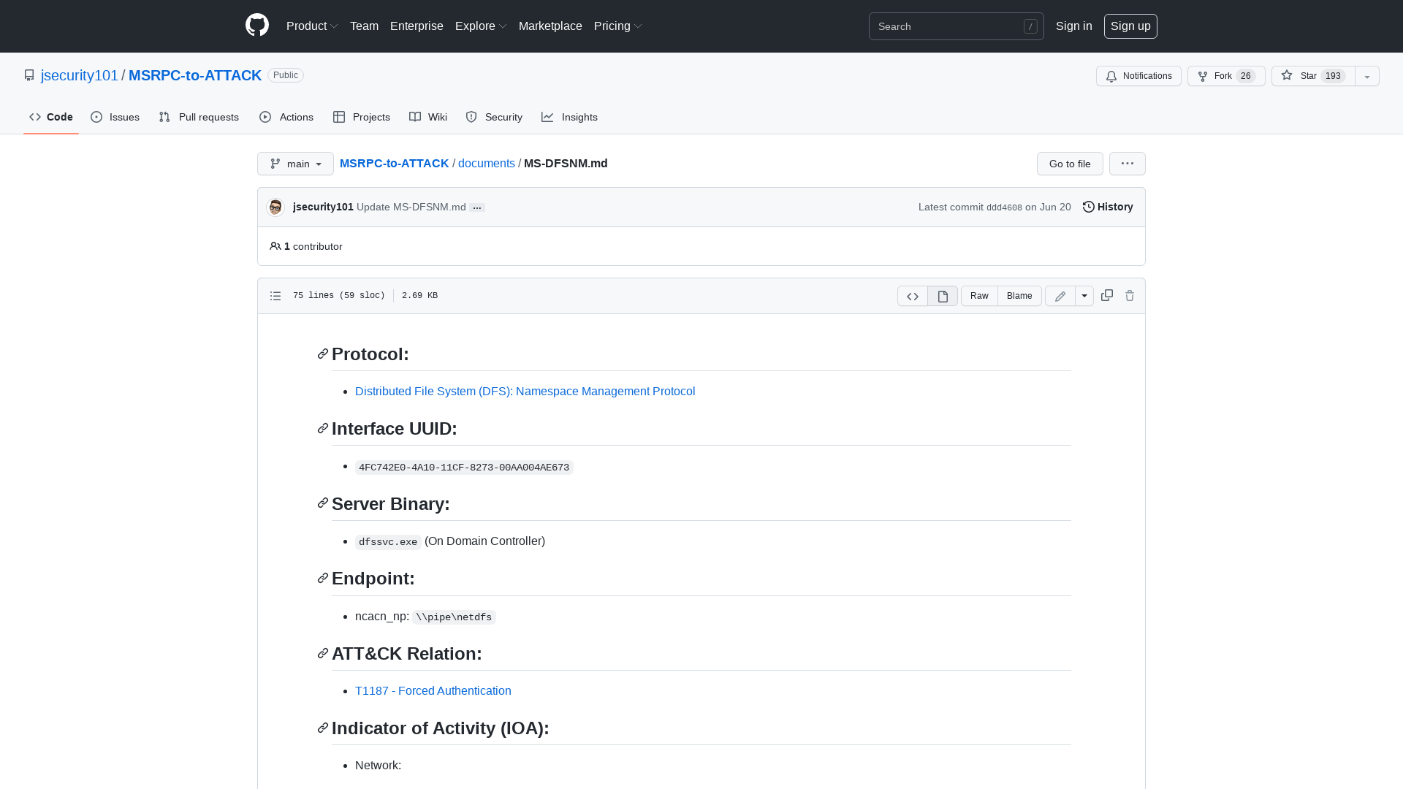Switch to the Security tab
The height and width of the screenshot is (789, 1403).
click(494, 117)
